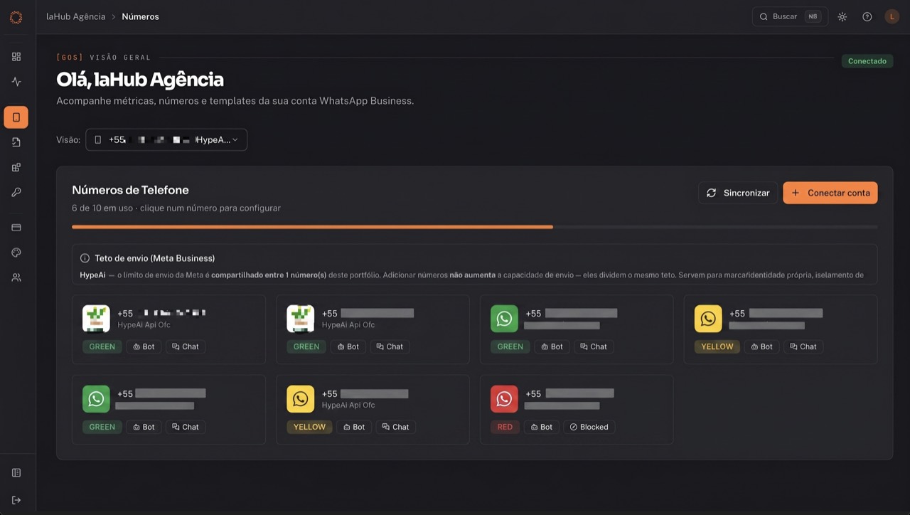The height and width of the screenshot is (515, 910).
Task: Expand the Visão account dropdown
Action: [x=166, y=139]
